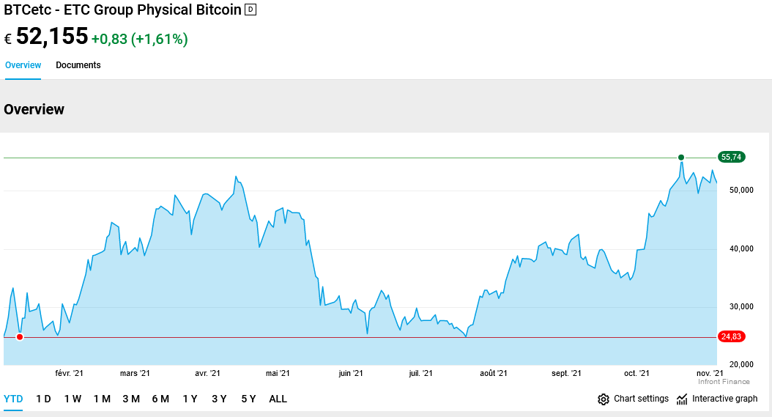Screen dimensions: 772x417
Task: Click the Infront Finance attribution text
Action: (x=724, y=382)
